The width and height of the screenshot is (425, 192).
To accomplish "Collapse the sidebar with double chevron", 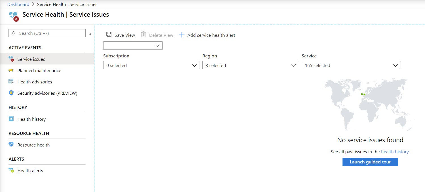I will 90,34.
